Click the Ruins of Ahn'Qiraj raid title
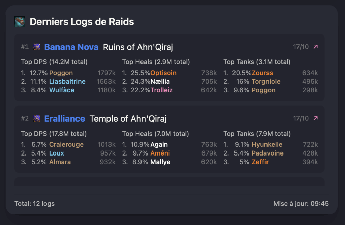345x225 pixels. click(138, 47)
